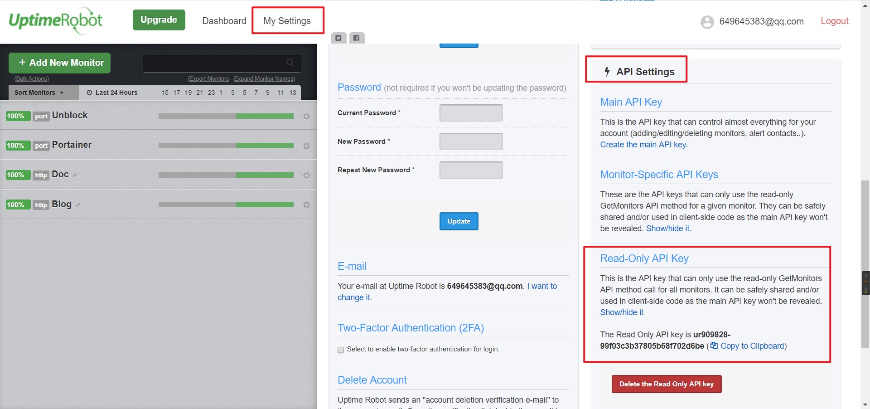Click the 100% badge for Portainer

(x=18, y=146)
